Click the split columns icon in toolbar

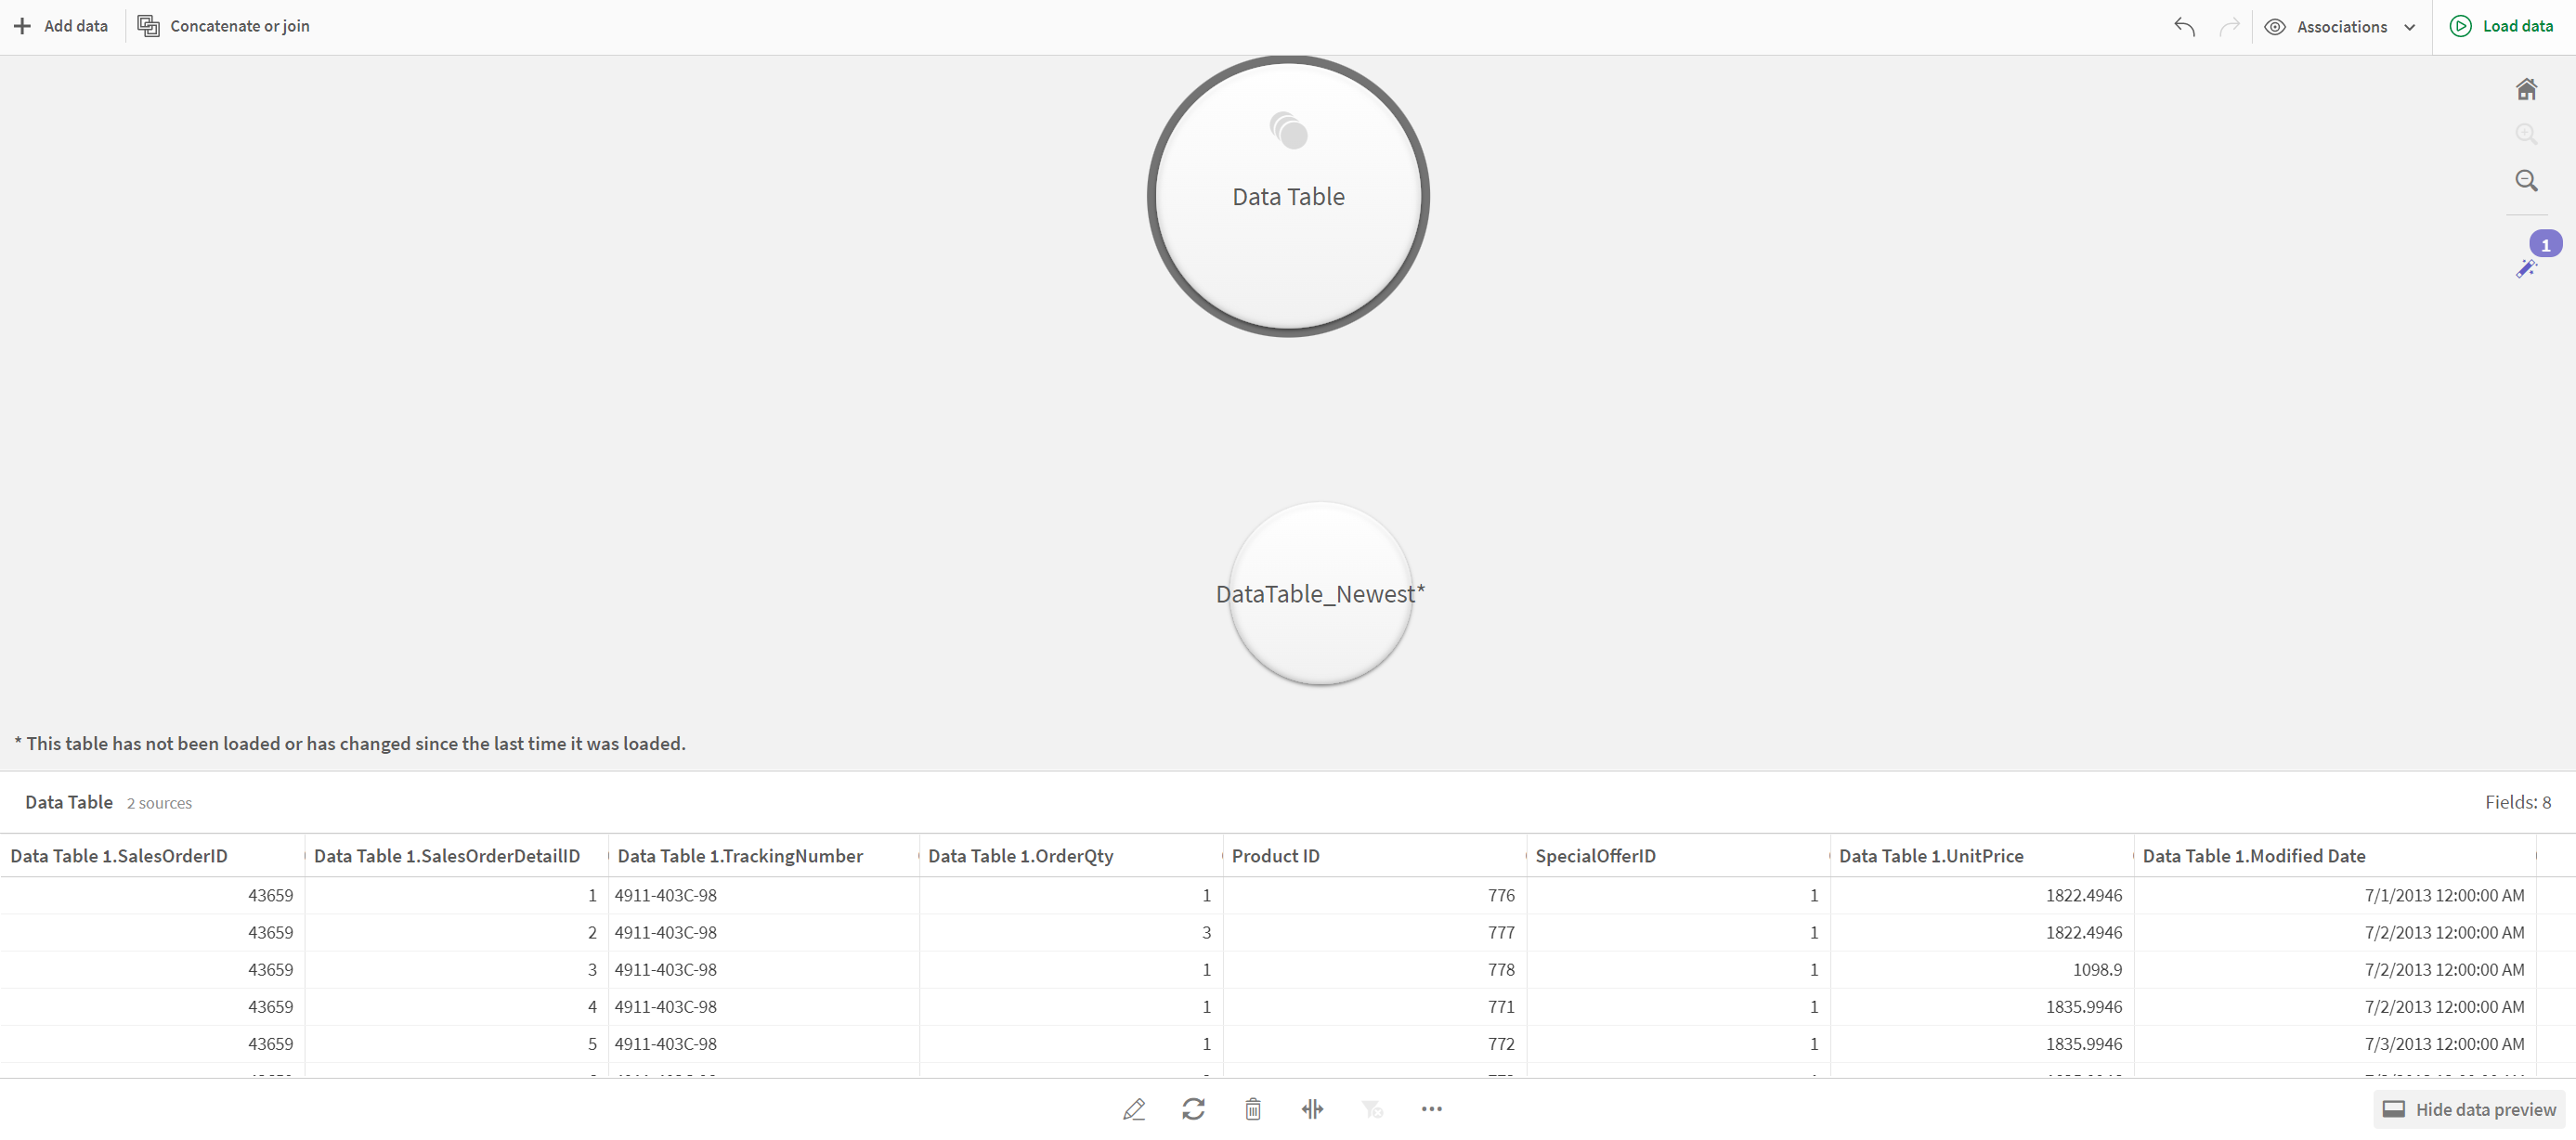1314,1108
